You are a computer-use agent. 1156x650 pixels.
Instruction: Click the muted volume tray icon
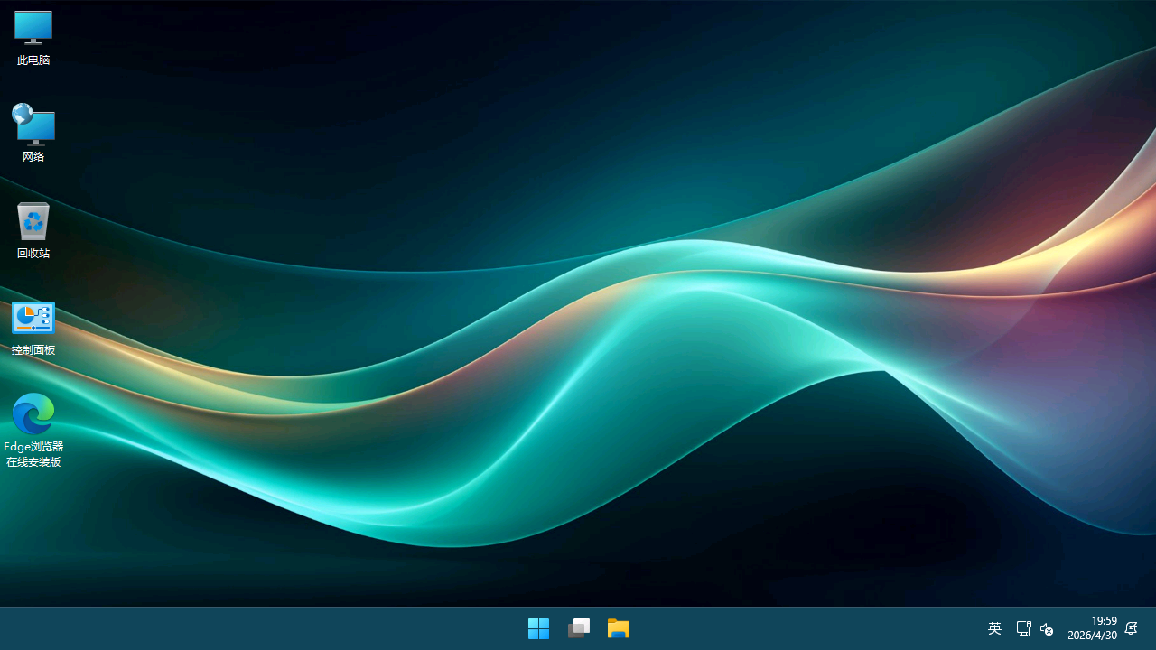[1047, 628]
